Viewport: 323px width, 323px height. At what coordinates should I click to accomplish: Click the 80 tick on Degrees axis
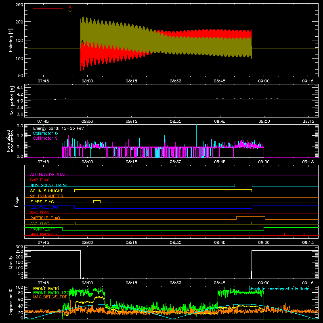[x=21, y=293]
